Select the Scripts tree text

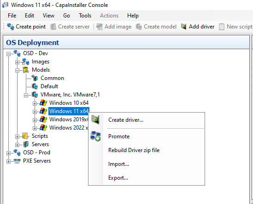coord(40,136)
